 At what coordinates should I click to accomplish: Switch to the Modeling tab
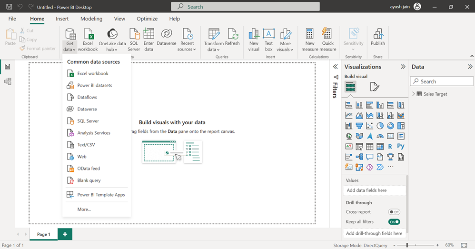point(91,19)
